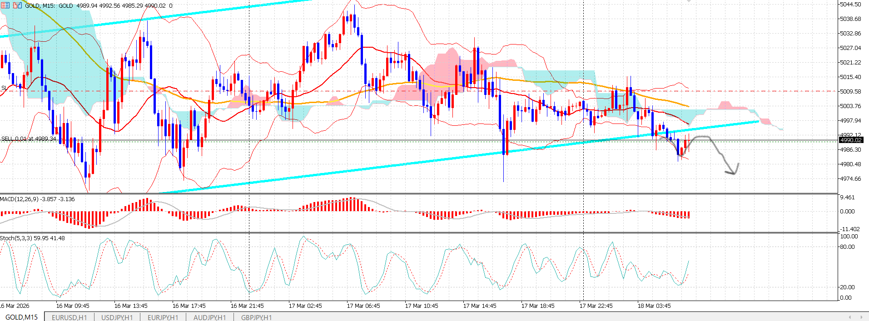Image resolution: width=869 pixels, height=321 pixels.
Task: Switch to the GOLD,M15 chart tab
Action: (x=21, y=317)
